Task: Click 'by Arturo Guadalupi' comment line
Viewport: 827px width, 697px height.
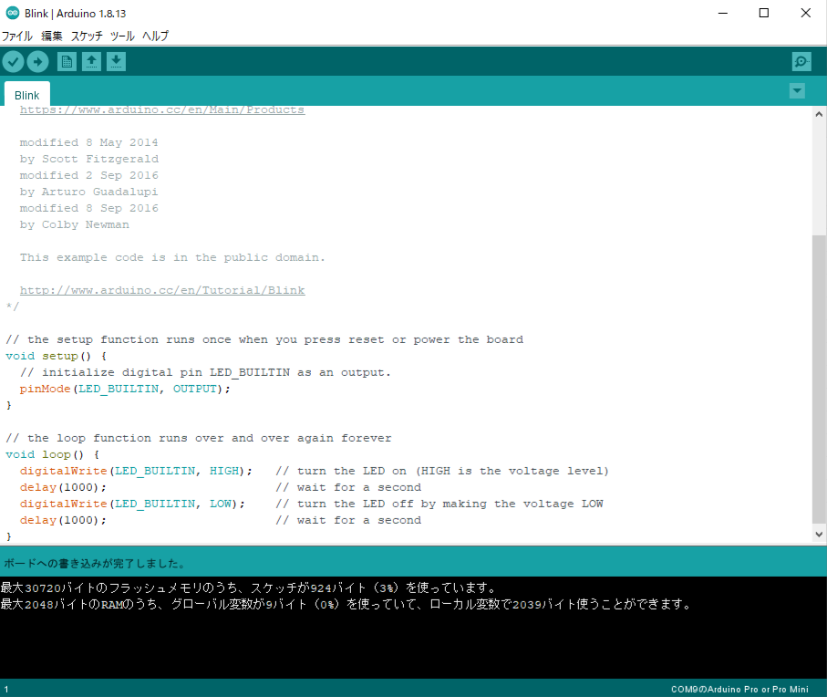Action: coord(89,192)
